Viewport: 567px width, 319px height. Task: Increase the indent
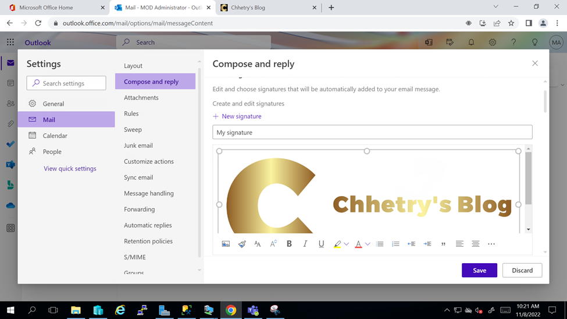[x=427, y=244]
